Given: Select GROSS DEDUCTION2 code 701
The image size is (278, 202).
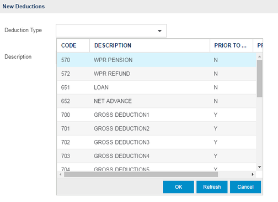Looking at the screenshot, I should point(157,128).
